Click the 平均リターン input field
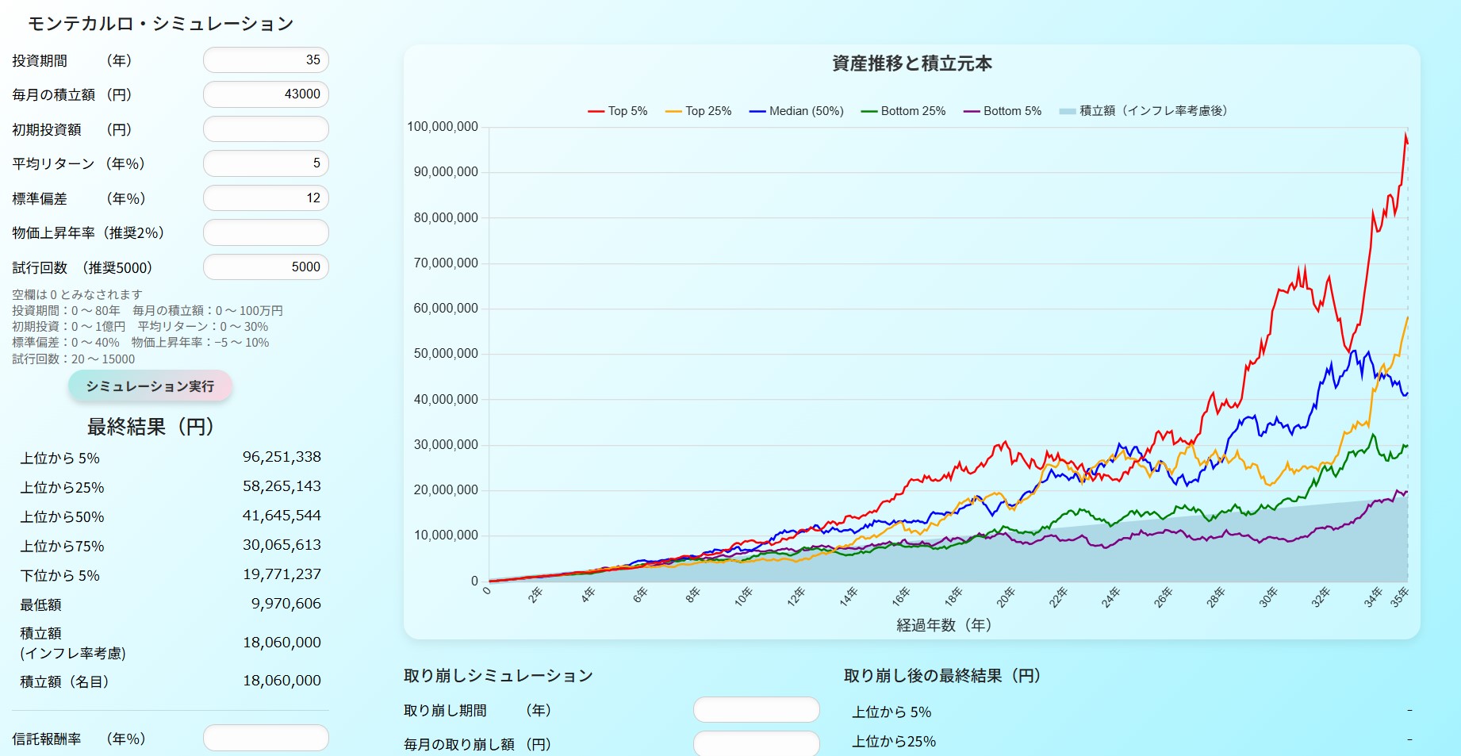 coord(266,163)
